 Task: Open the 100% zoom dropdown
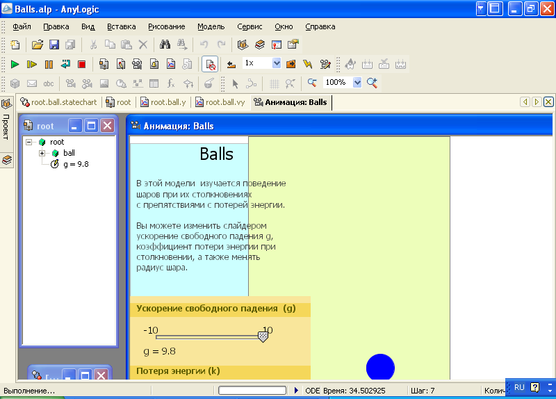tap(357, 83)
